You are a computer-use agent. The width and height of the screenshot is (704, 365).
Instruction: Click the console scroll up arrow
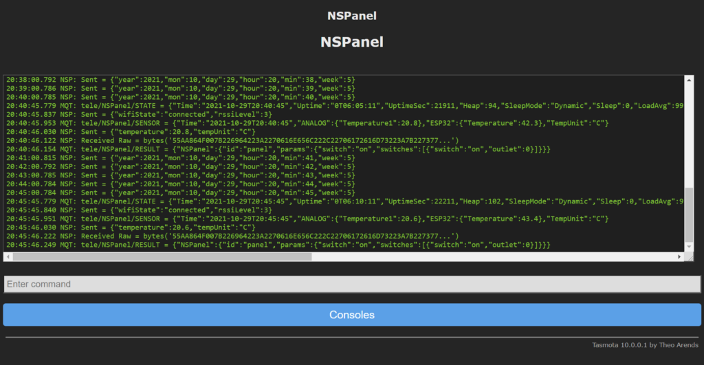pos(689,80)
